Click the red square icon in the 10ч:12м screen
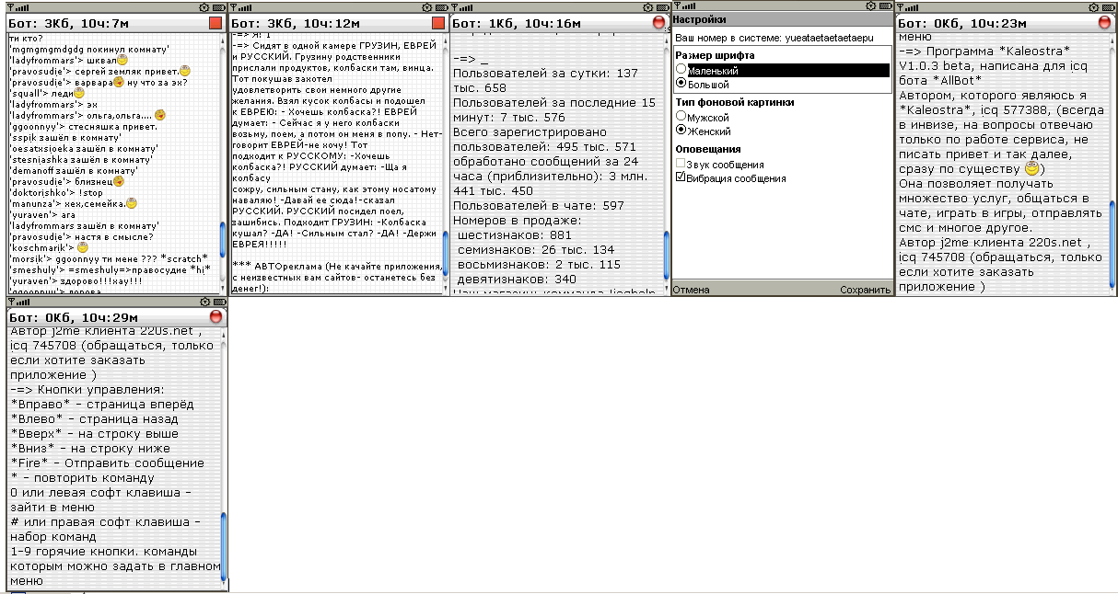The width and height of the screenshot is (1118, 594). (x=438, y=22)
